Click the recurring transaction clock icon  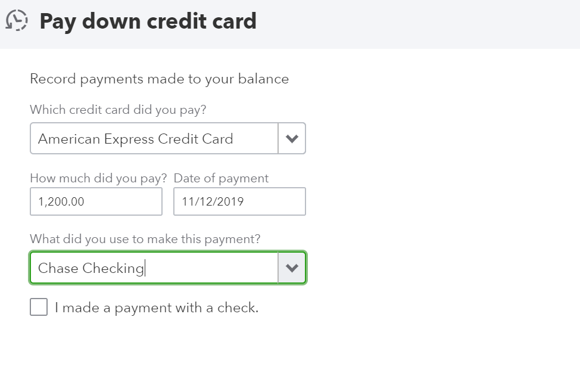(x=18, y=20)
